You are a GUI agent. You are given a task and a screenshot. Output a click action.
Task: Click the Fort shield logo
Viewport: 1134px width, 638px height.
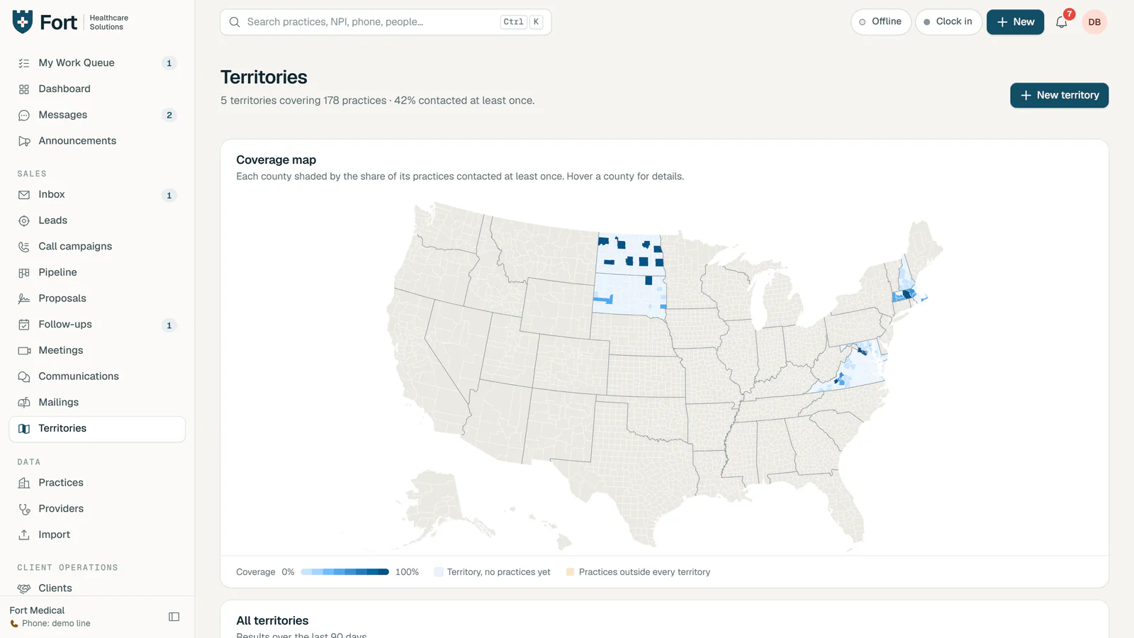(23, 22)
